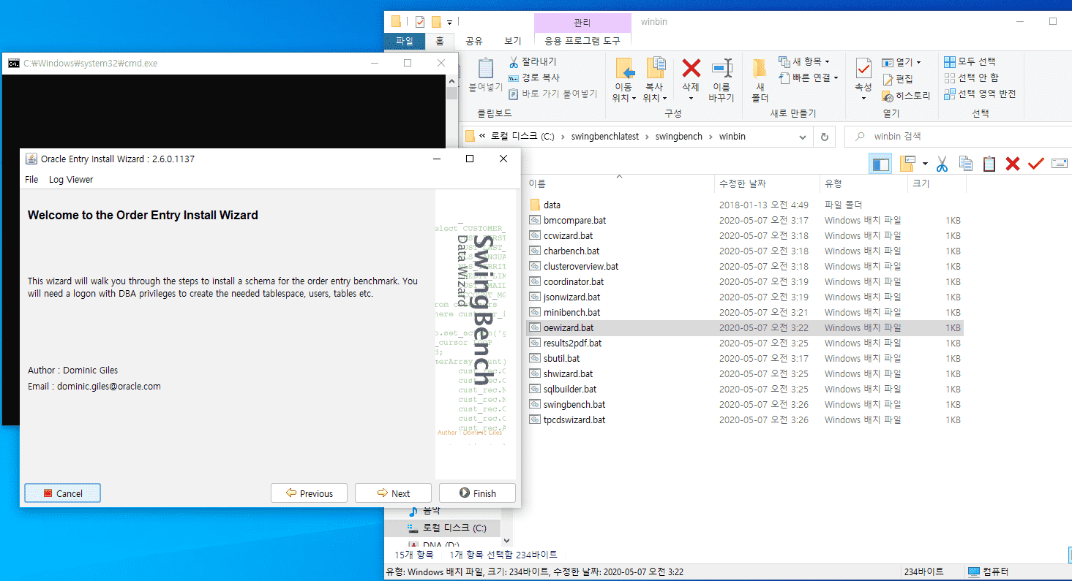1072x581 pixels.
Task: Click 바로 가기 붙여넣기 in the ribbon
Action: tap(552, 94)
